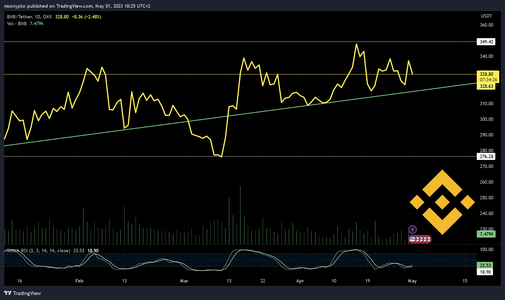
Task: Click the Apr label on time axis
Action: pos(300,281)
